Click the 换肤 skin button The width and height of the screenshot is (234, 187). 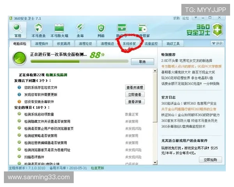point(217,43)
